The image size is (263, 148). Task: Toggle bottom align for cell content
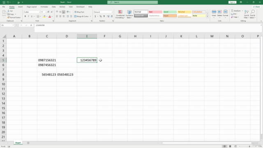tap(64, 12)
